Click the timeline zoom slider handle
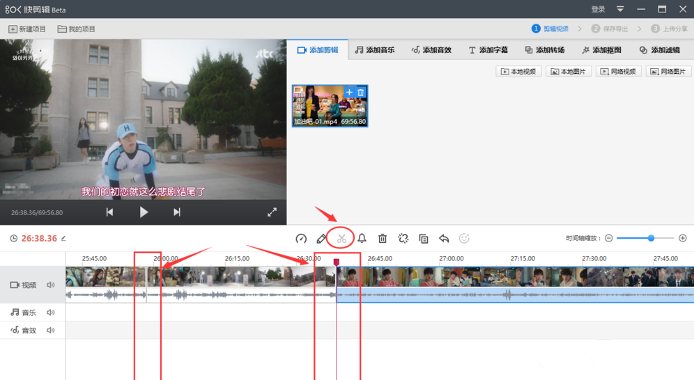Screen dimensions: 694x380 pos(651,238)
